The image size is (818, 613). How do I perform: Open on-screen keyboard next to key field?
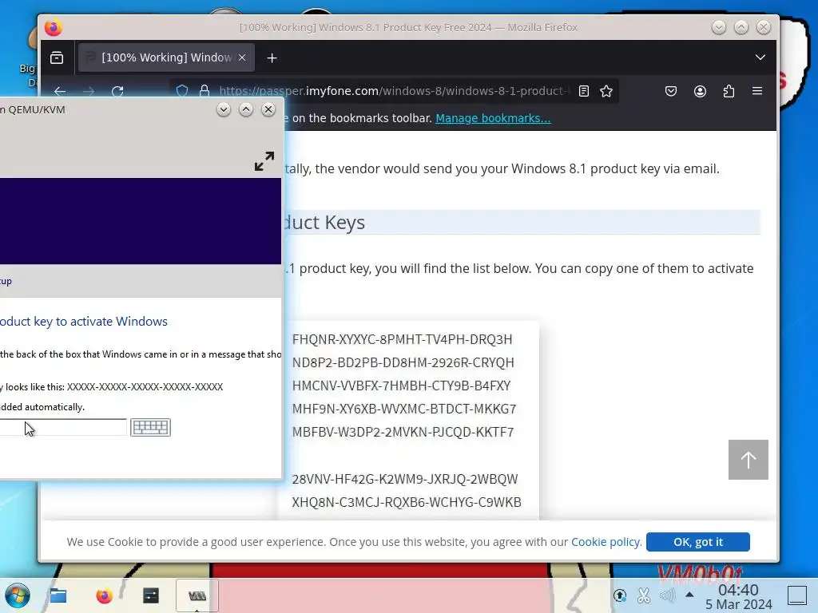tap(150, 428)
